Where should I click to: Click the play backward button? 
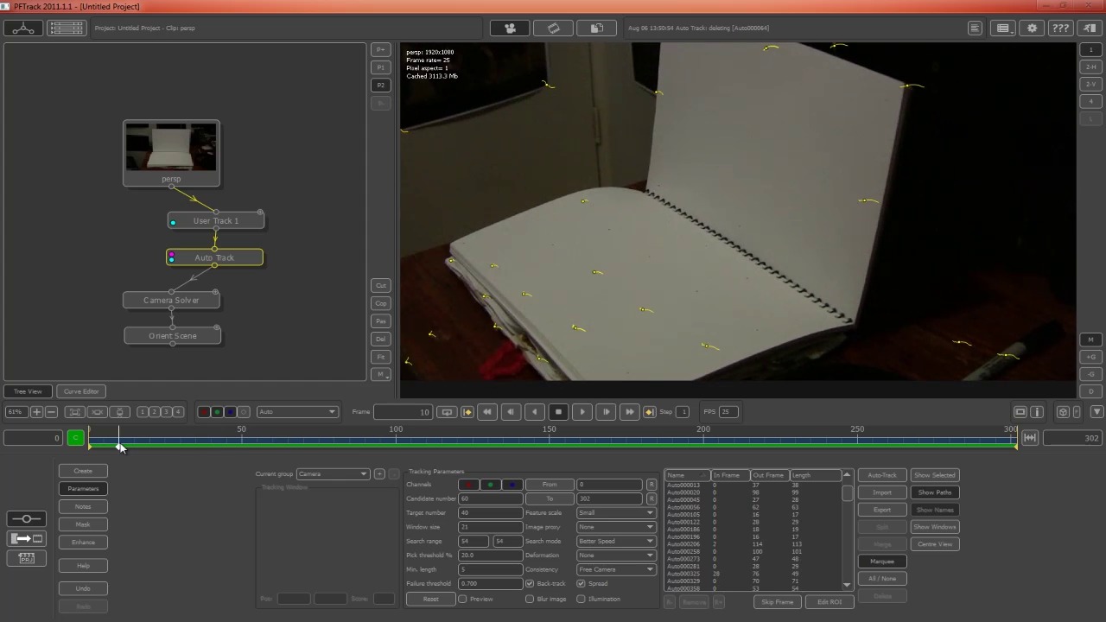click(535, 411)
